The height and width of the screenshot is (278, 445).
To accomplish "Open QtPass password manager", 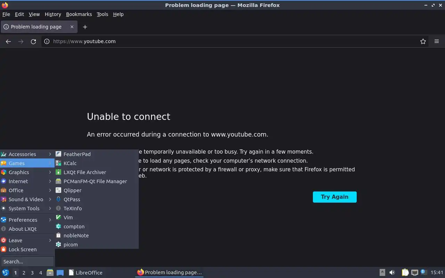I will [x=97, y=199].
